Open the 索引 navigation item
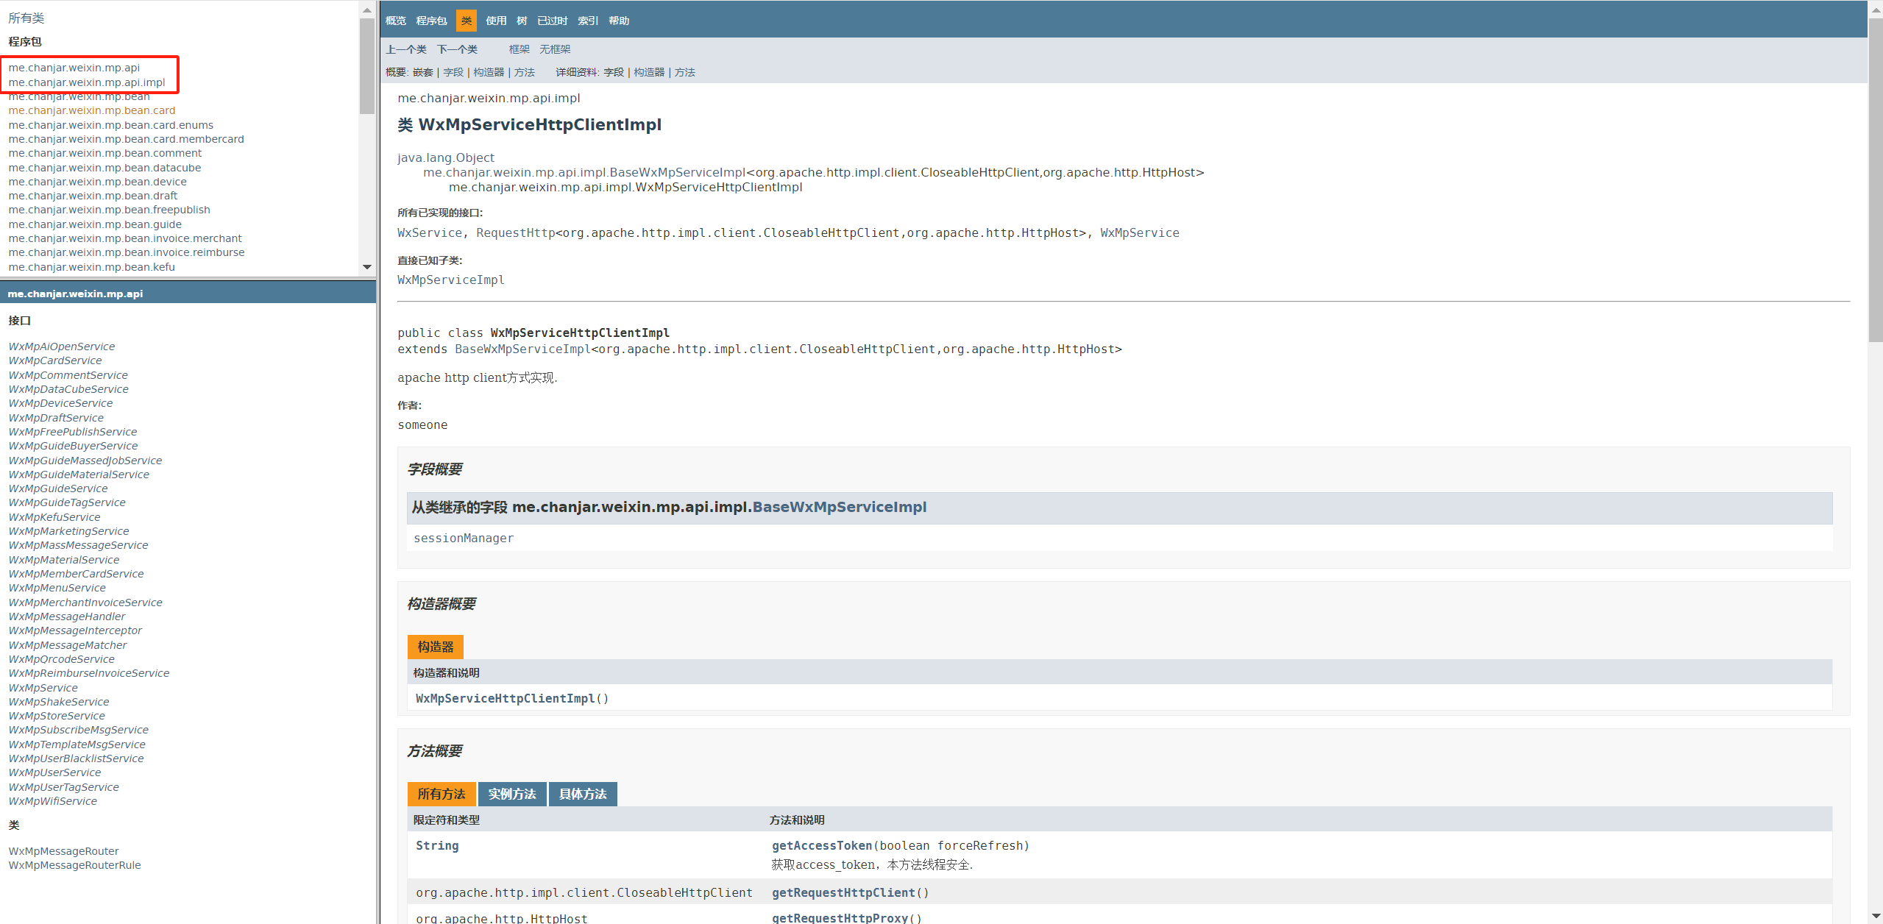Image resolution: width=1883 pixels, height=924 pixels. coord(587,21)
